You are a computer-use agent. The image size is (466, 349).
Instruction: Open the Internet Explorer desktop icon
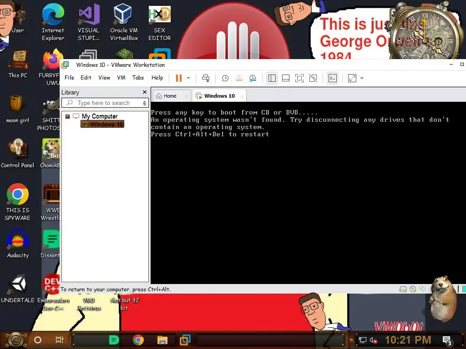[53, 22]
